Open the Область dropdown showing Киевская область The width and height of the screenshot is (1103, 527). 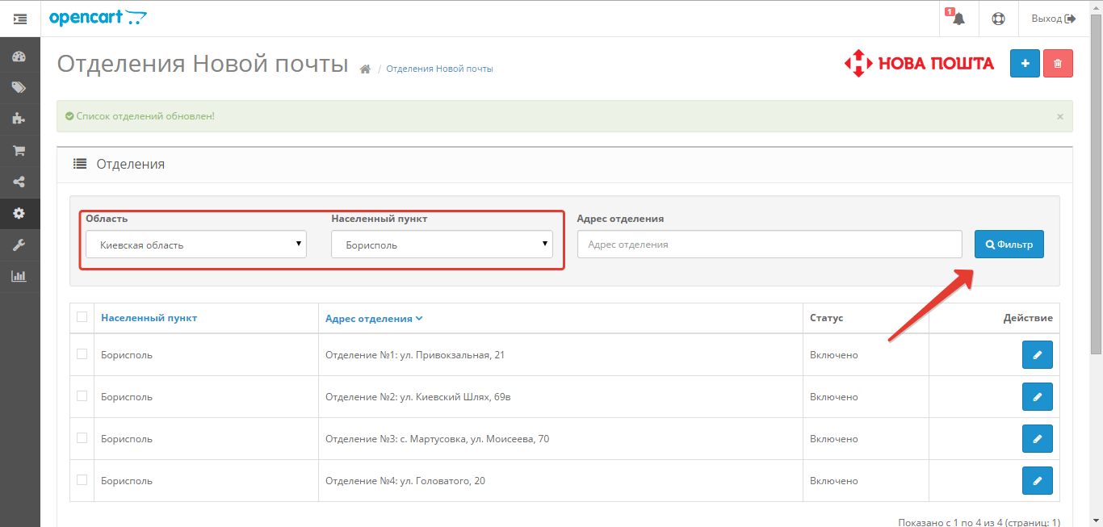[196, 245]
